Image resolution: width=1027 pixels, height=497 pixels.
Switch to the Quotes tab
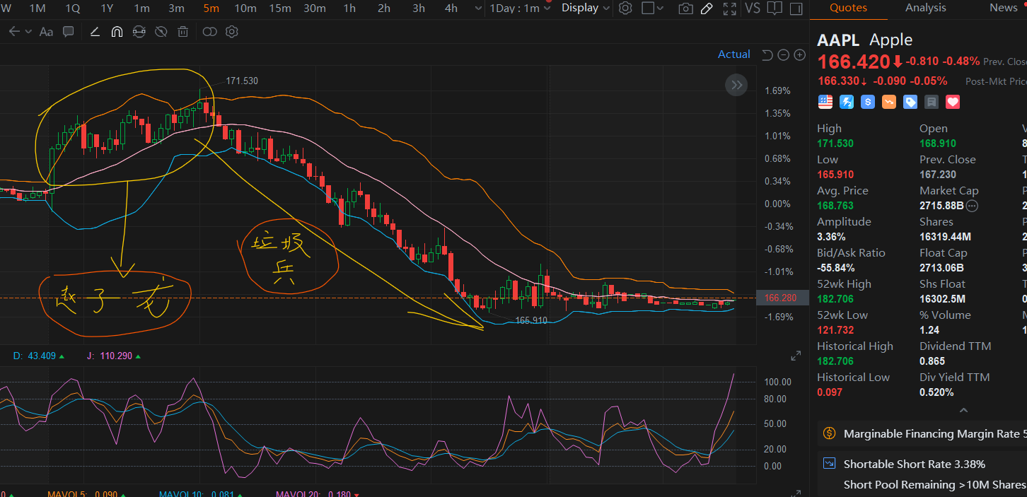[x=848, y=8]
